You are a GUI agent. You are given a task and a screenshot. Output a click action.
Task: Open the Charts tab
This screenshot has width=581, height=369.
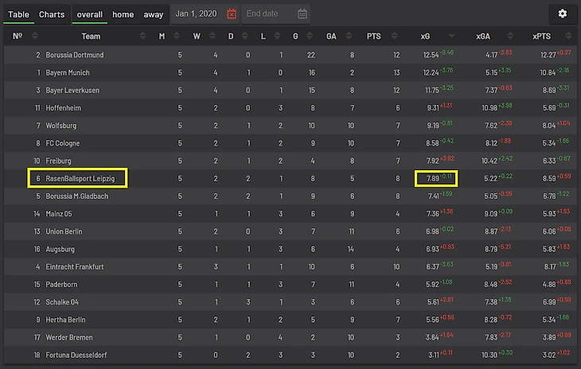coord(52,14)
